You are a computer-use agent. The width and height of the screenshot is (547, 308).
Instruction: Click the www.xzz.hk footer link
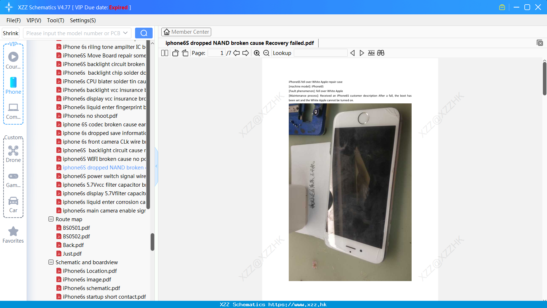click(x=297, y=304)
